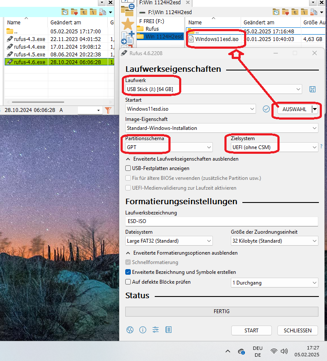The width and height of the screenshot is (327, 361).
Task: Open taskbar clock showing 17:27
Action: [x=307, y=351]
